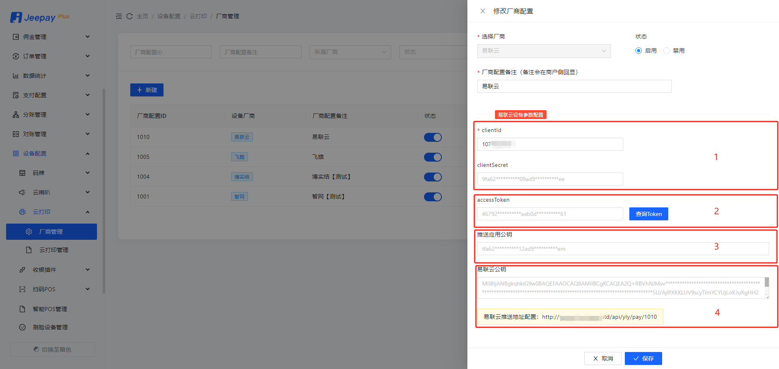This screenshot has width=779, height=369.
Task: Open the 选择厂商 dropdown
Action: tap(544, 51)
